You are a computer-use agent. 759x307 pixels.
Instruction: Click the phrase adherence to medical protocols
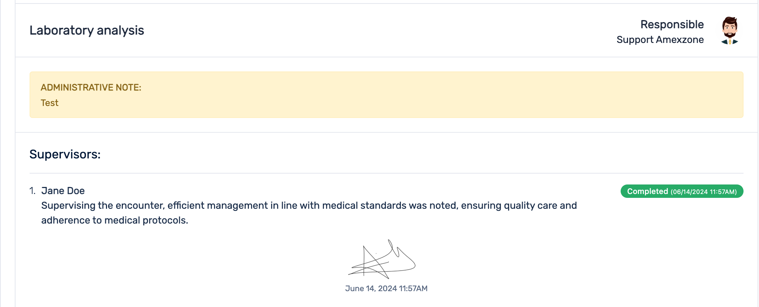pos(114,220)
